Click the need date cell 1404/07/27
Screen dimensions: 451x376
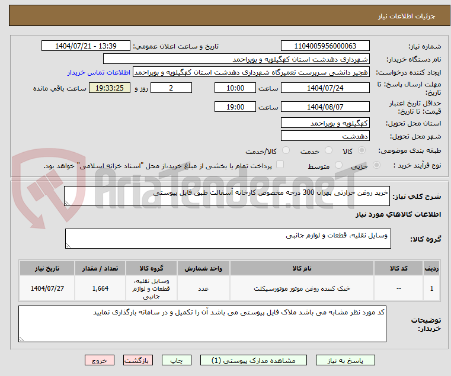click(x=47, y=288)
